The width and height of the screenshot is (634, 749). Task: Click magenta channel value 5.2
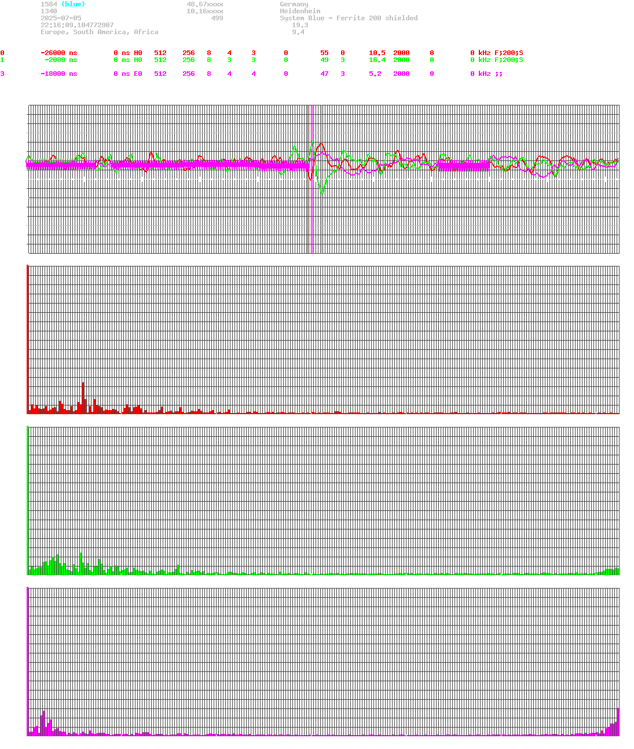pos(375,74)
